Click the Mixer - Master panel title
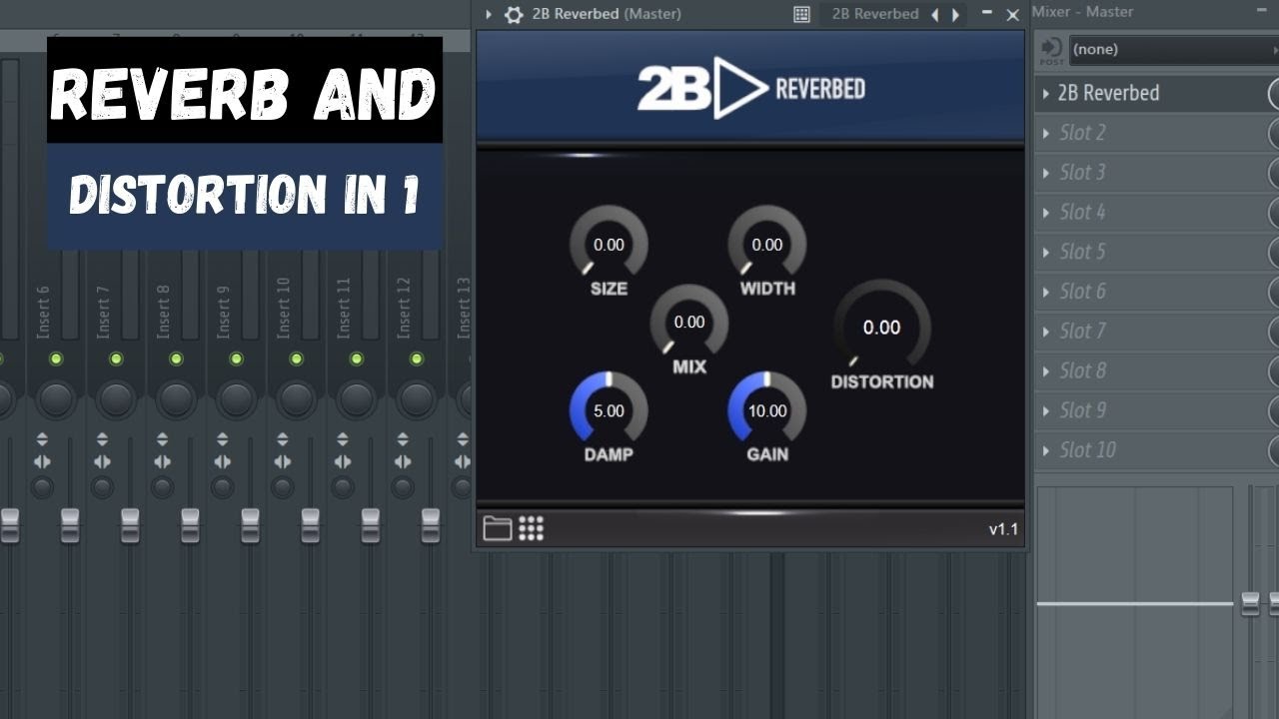Viewport: 1279px width, 719px height. coord(1083,12)
